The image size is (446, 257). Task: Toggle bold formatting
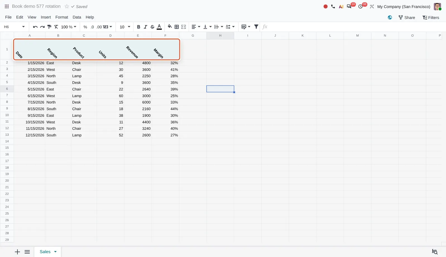[139, 27]
